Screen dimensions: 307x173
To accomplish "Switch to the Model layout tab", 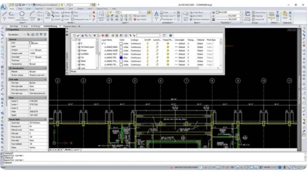I will (x=68, y=150).
